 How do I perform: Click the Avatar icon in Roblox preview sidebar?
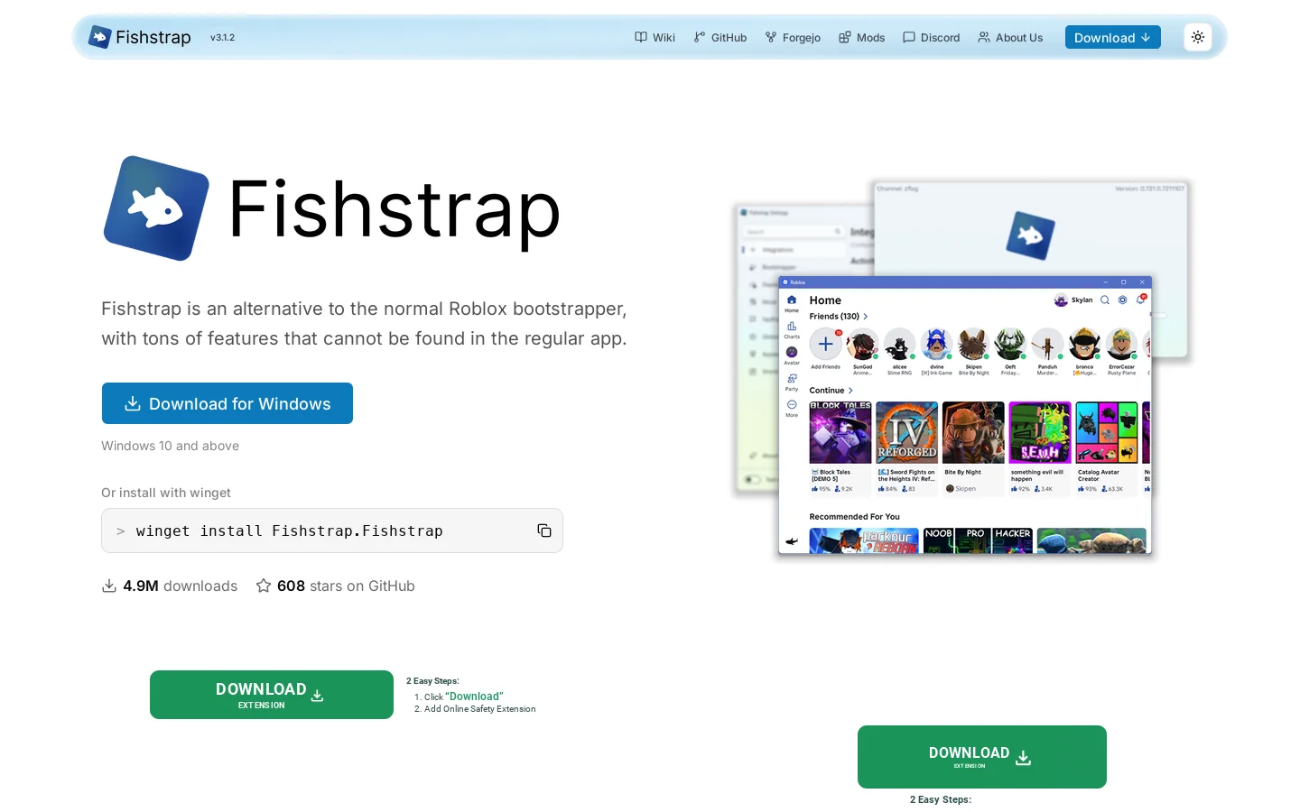tap(792, 352)
